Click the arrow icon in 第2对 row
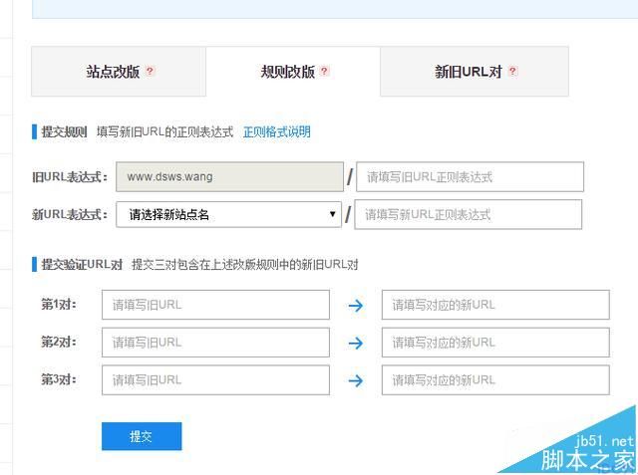Screen dimensions: 638x475 (x=356, y=343)
